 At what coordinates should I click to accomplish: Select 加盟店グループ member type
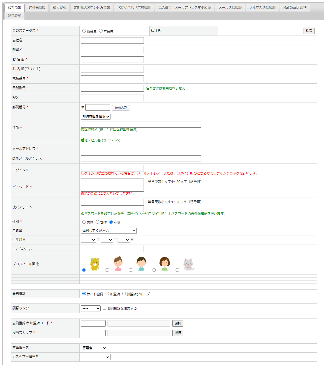(x=124, y=294)
